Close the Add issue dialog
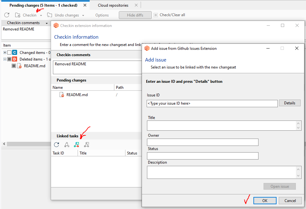306x209 pixels. 297,48
